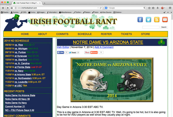Open the ABOUT navigation item
Viewport: 173px width, 117px height.
43,34
